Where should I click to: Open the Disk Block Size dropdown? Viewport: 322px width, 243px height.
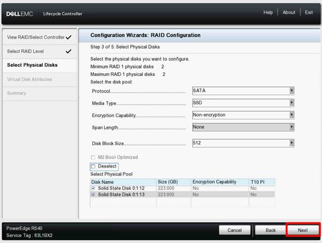coord(243,143)
